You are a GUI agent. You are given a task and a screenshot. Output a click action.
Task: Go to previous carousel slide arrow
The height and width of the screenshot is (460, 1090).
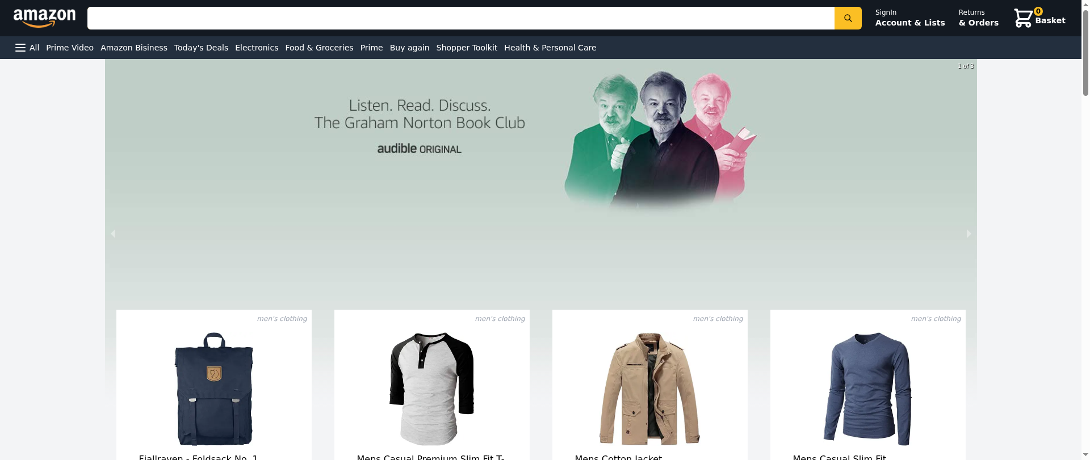point(113,234)
